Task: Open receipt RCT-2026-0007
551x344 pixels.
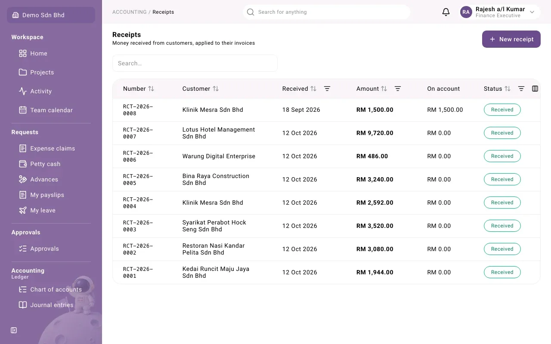Action: point(138,133)
